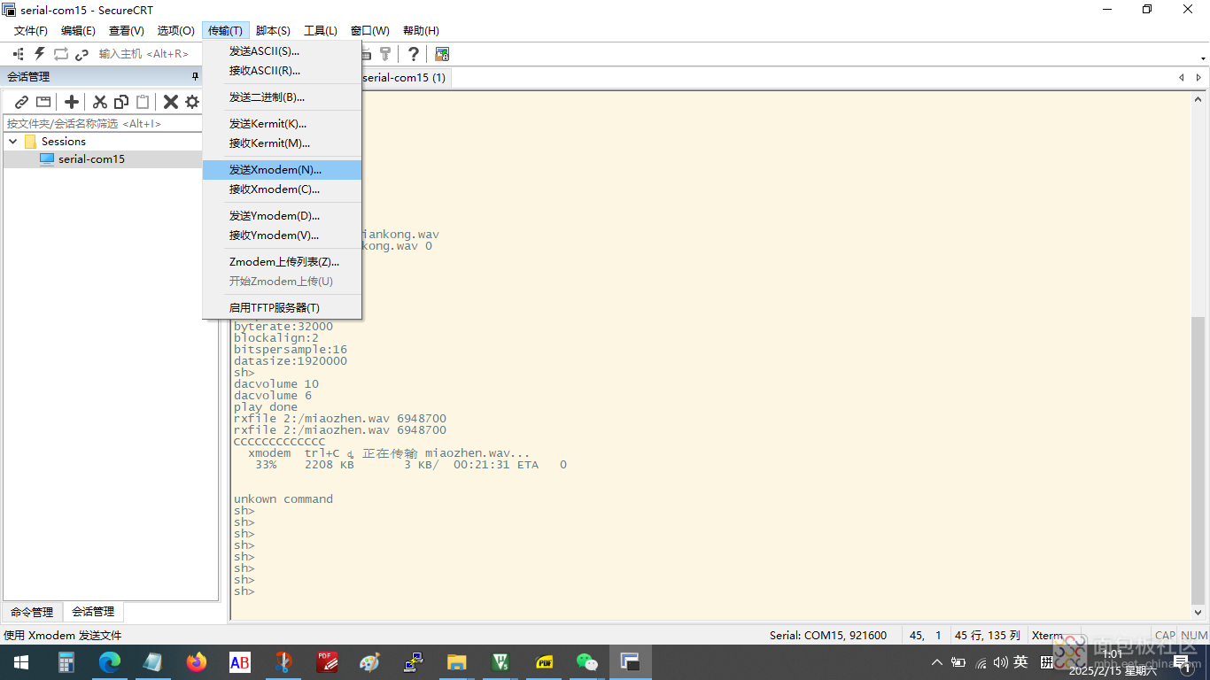This screenshot has width=1210, height=680.
Task: Click the copy icon in session manager
Action: pos(121,102)
